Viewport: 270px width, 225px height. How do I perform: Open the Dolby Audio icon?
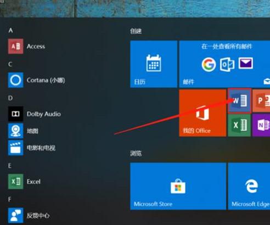[x=15, y=114]
